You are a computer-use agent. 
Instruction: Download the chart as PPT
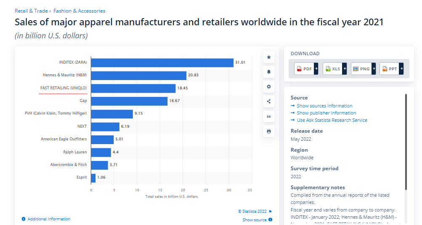coord(391,69)
